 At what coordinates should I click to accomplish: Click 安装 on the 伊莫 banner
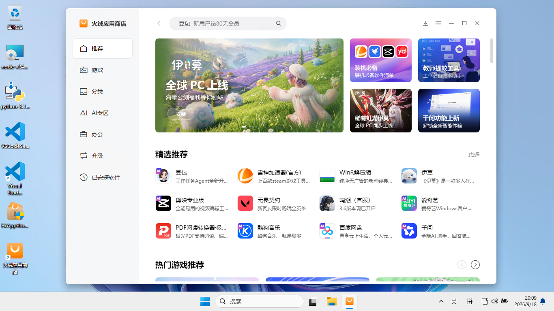[181, 114]
